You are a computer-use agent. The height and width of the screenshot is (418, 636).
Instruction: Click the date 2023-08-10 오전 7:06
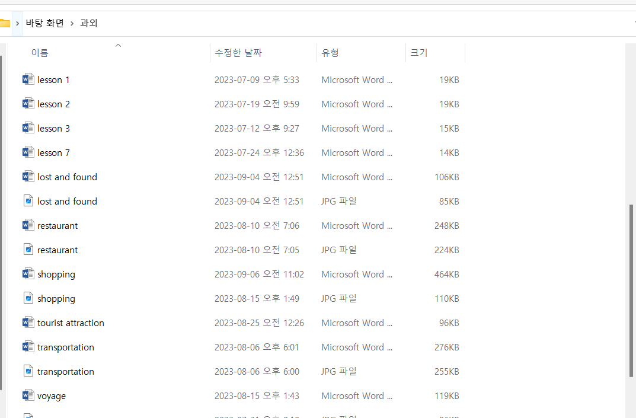point(257,226)
